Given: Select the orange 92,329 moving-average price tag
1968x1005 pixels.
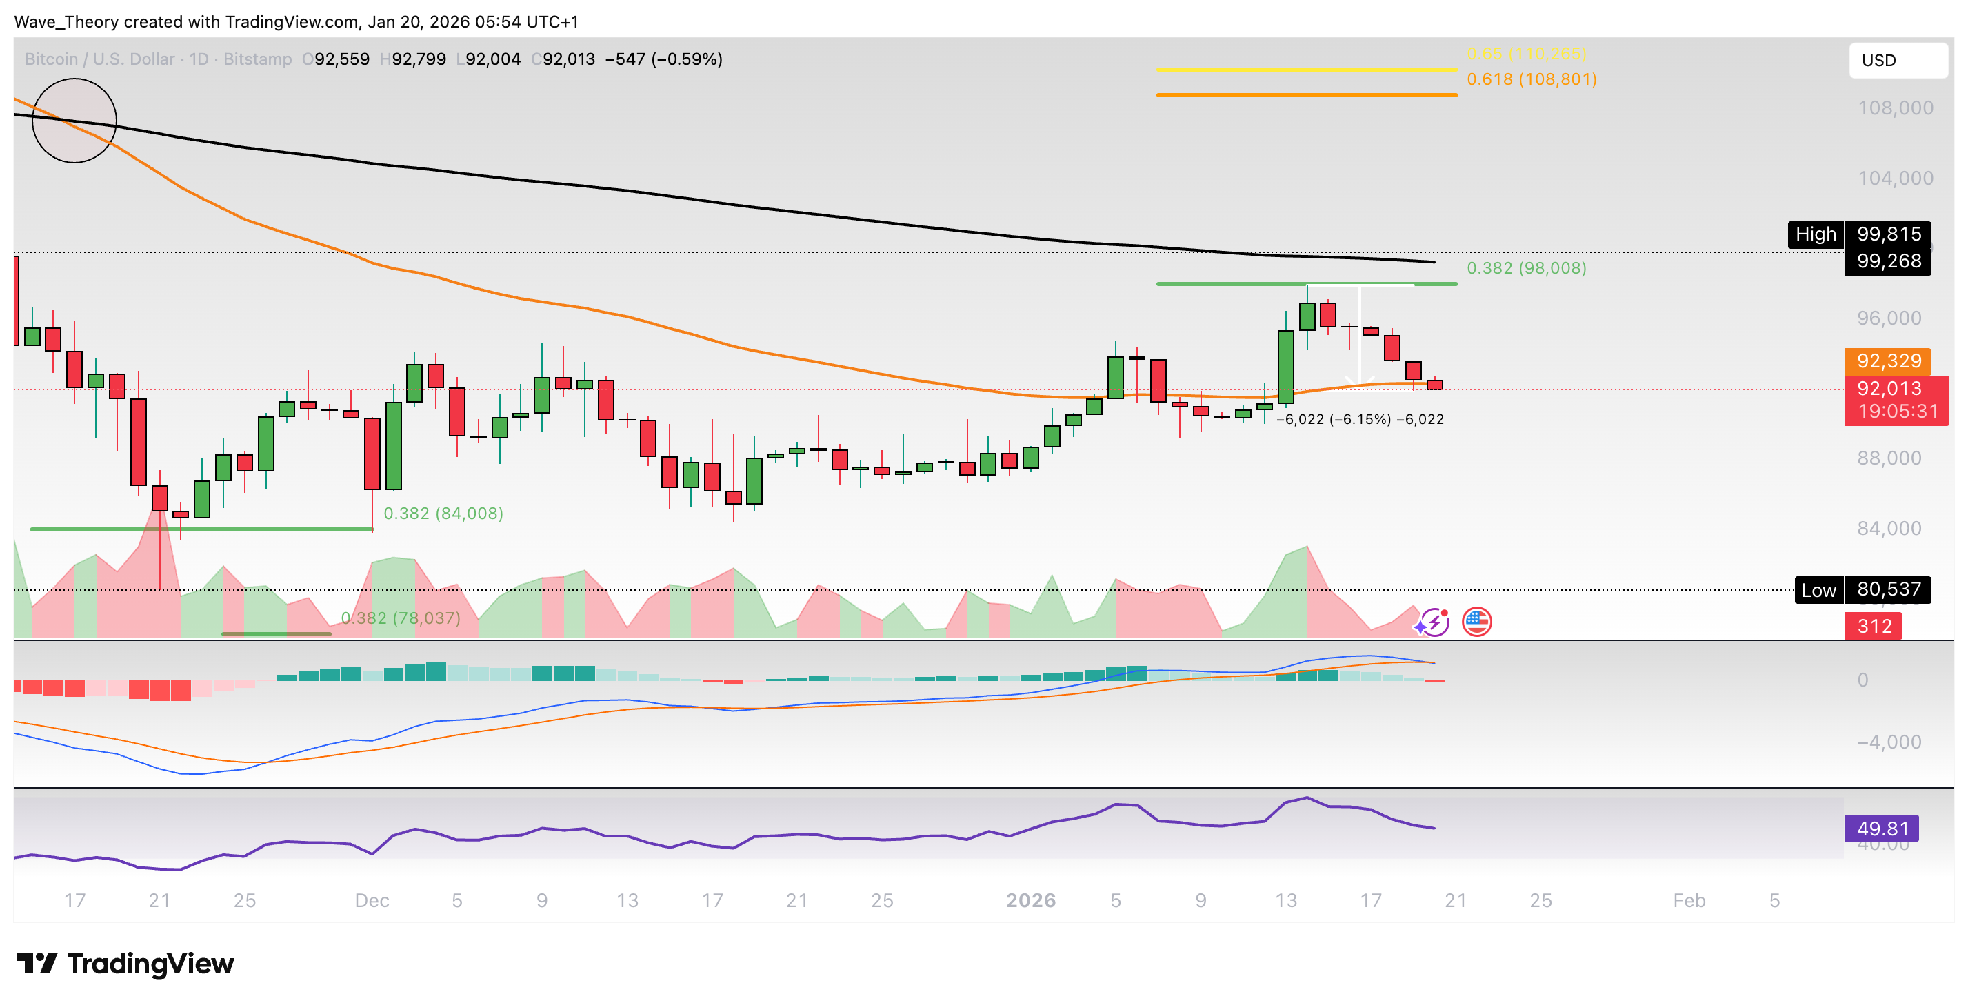Looking at the screenshot, I should tap(1887, 361).
